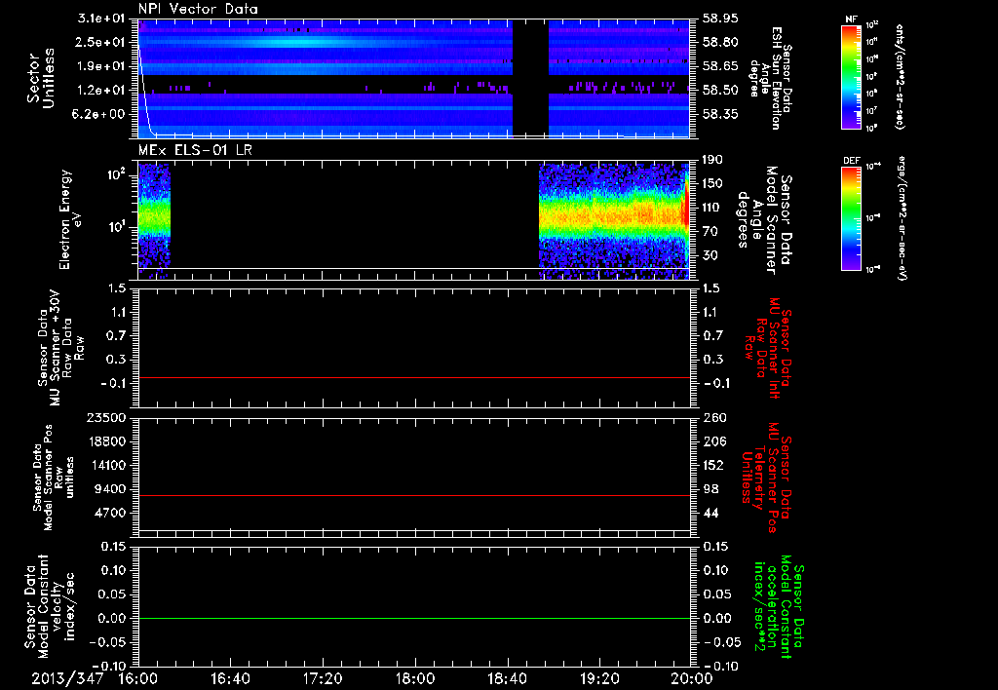Click the "DEF" label above the color bar
Viewport: 998px width, 690px height.
(x=851, y=161)
